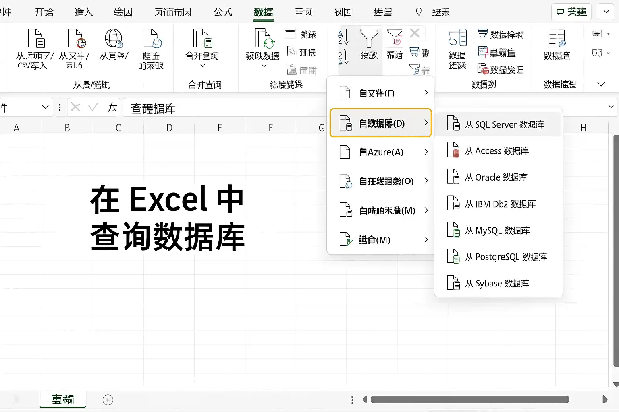Collapse ribbon with bottom-right chevron
The height and width of the screenshot is (412, 619).
[x=601, y=84]
